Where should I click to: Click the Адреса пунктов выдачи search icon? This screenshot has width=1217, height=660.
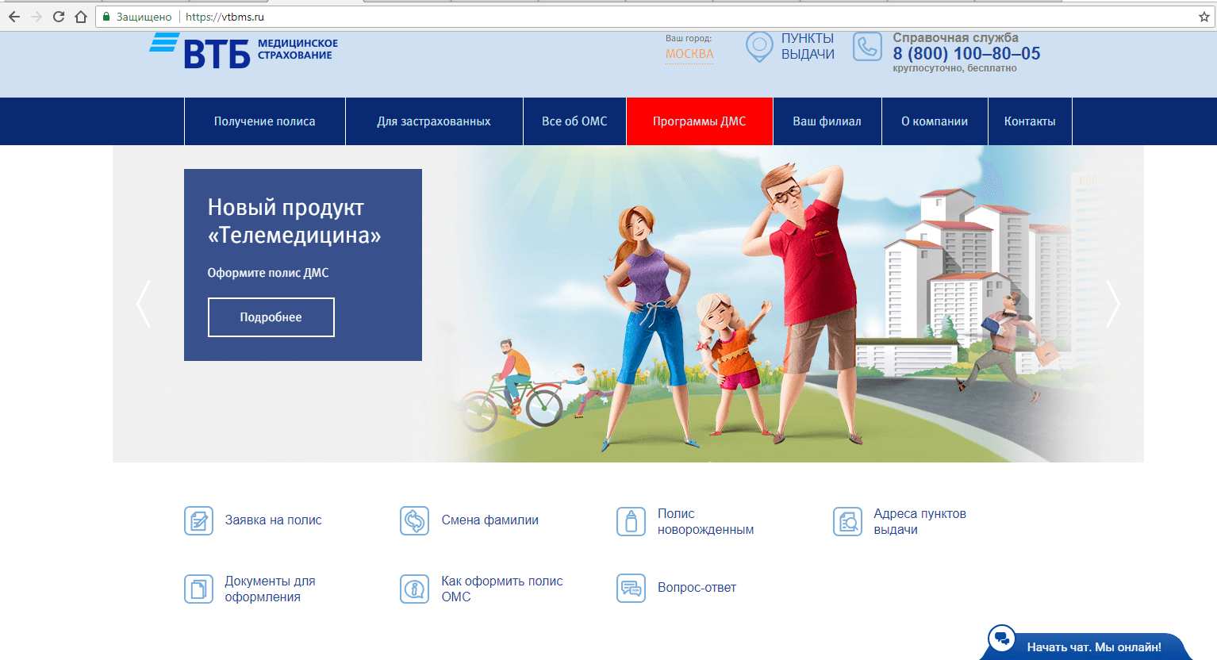tap(847, 521)
